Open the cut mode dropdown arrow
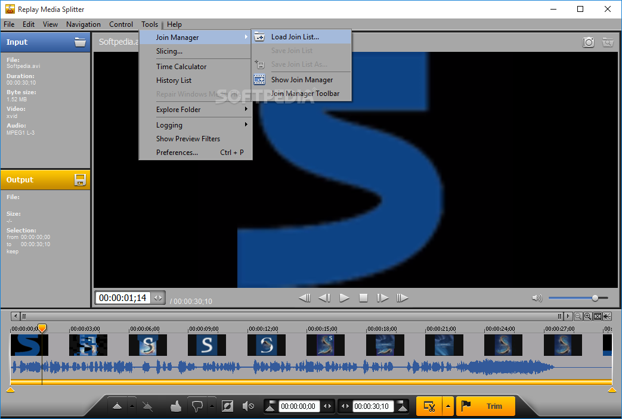The width and height of the screenshot is (622, 419). (x=448, y=406)
